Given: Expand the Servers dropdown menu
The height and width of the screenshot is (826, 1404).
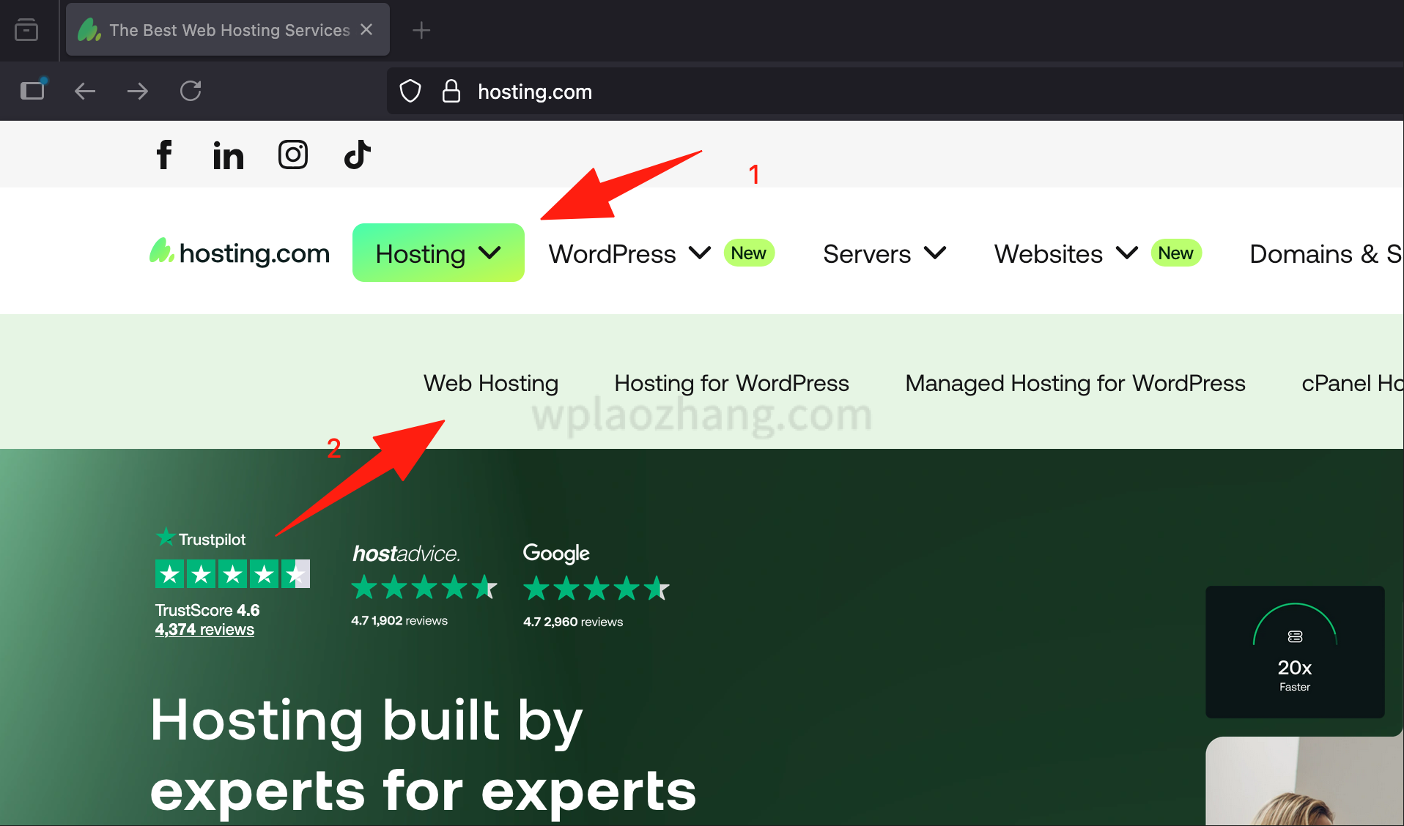Looking at the screenshot, I should pyautogui.click(x=884, y=254).
